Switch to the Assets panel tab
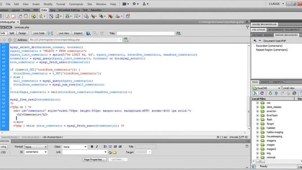Viewport: 302px width, 170px height. (265, 82)
